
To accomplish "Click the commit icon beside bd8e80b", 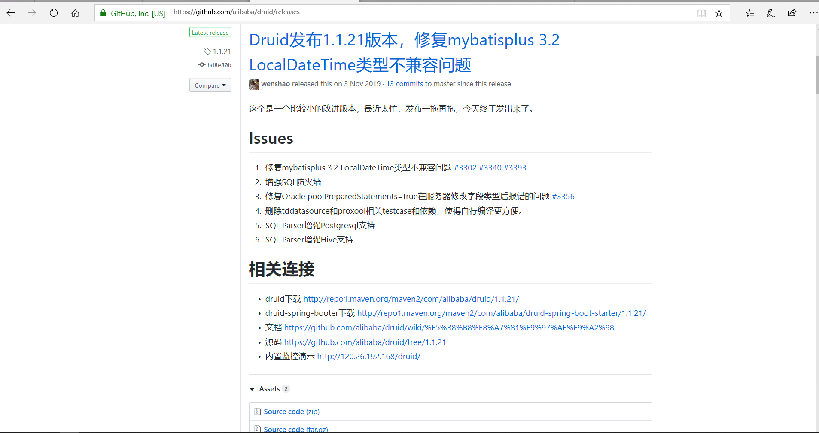I will tap(202, 65).
